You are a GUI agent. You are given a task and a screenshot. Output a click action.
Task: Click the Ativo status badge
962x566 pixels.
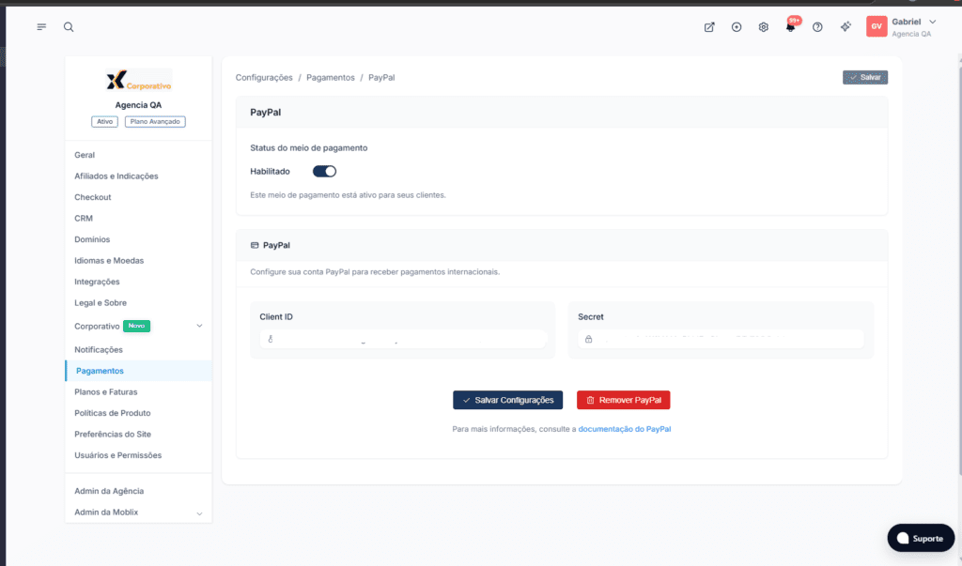click(x=105, y=121)
